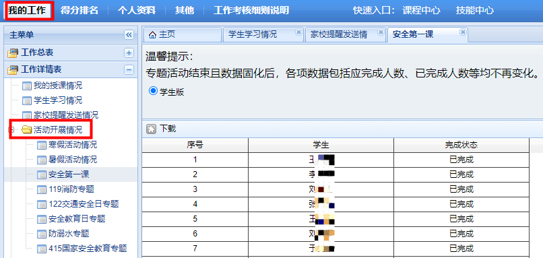This screenshot has width=543, height=258.
Task: Click the list icon beside 122交通安全日专题
Action: 42,204
